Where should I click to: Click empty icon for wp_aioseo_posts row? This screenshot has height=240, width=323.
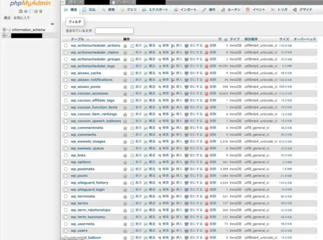186,87
